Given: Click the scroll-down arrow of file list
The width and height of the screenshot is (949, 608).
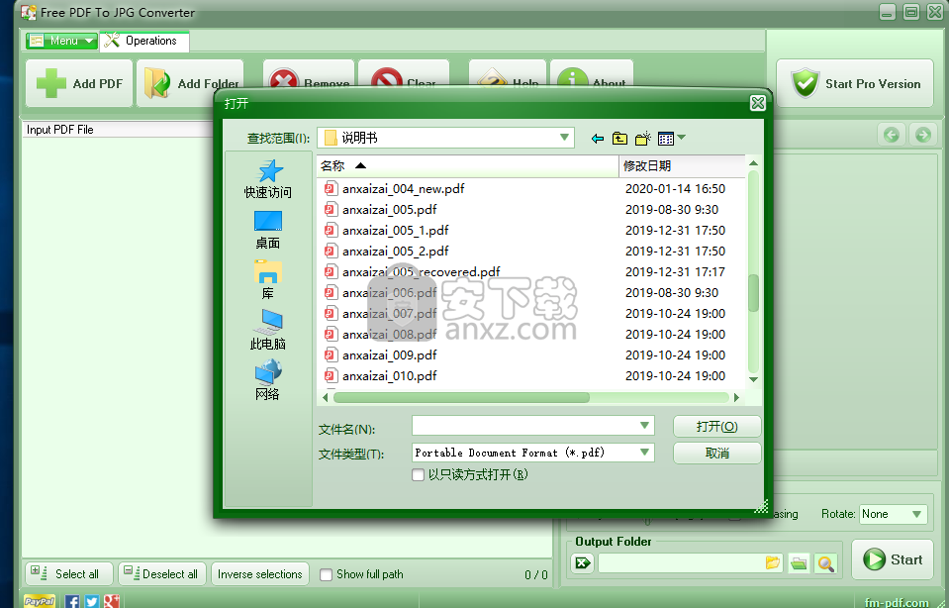Looking at the screenshot, I should pos(753,379).
